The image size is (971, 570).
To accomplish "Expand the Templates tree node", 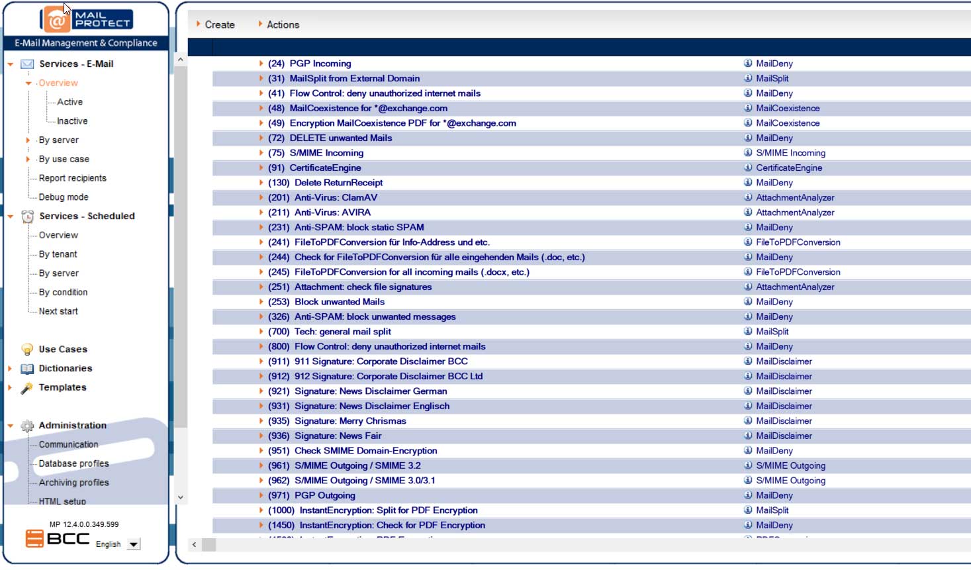I will point(10,388).
